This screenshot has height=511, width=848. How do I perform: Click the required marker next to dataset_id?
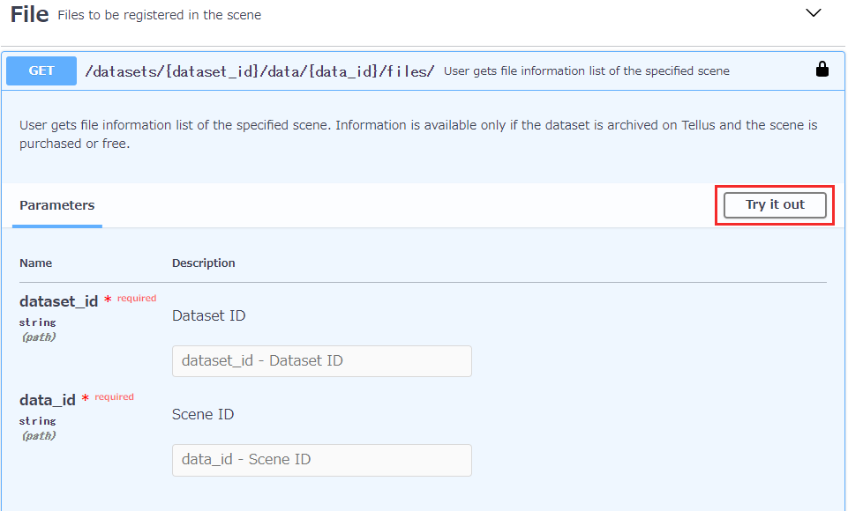click(131, 298)
